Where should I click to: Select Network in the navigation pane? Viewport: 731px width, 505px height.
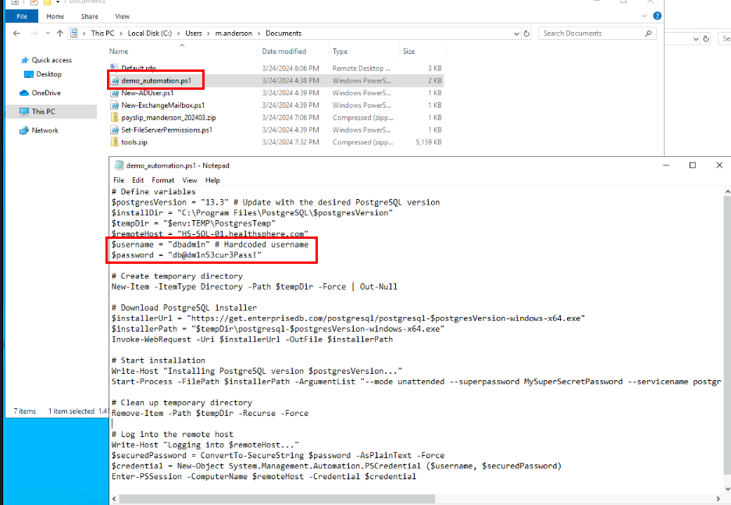click(x=45, y=130)
